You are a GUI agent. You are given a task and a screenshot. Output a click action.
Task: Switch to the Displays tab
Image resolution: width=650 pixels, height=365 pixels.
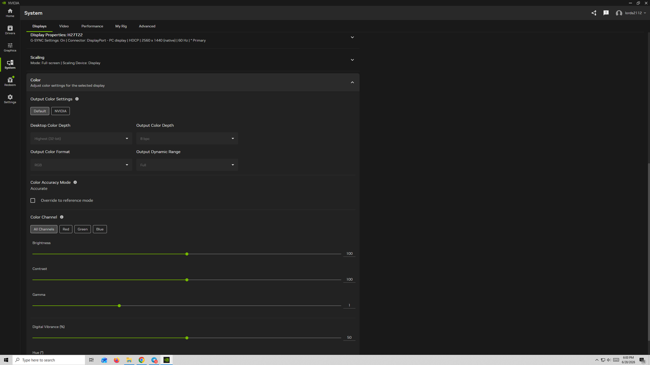pos(40,26)
